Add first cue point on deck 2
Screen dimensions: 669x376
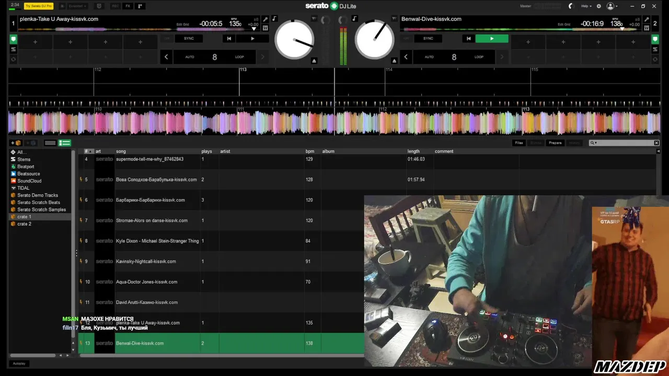pos(528,42)
